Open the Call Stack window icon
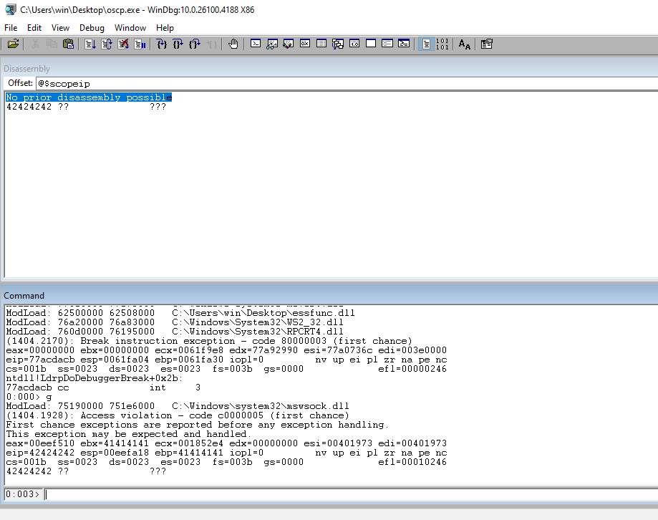 tap(338, 44)
